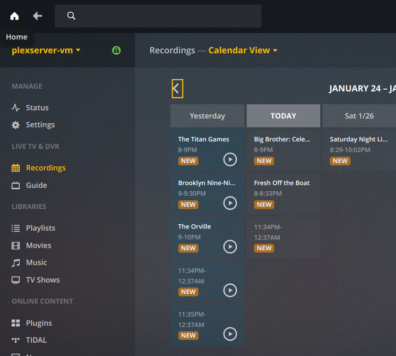Select the TODAY column header
Image resolution: width=396 pixels, height=356 pixels.
click(x=283, y=116)
